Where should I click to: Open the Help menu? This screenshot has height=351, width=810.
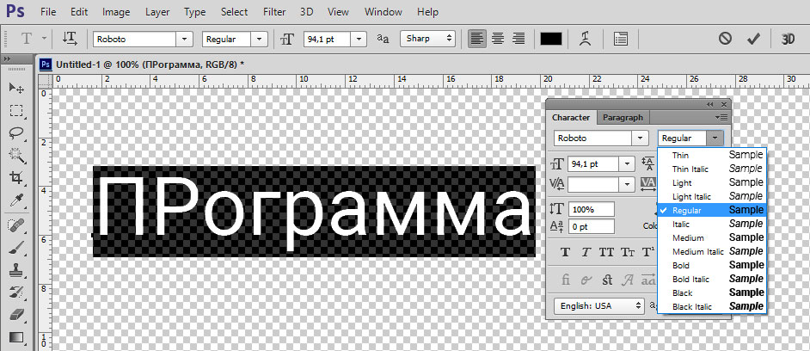[x=427, y=12]
